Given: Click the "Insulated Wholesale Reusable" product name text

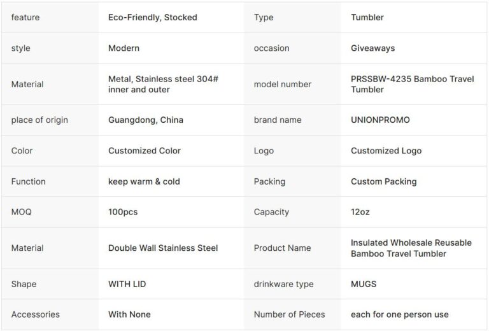Looking at the screenshot, I should (x=411, y=243).
